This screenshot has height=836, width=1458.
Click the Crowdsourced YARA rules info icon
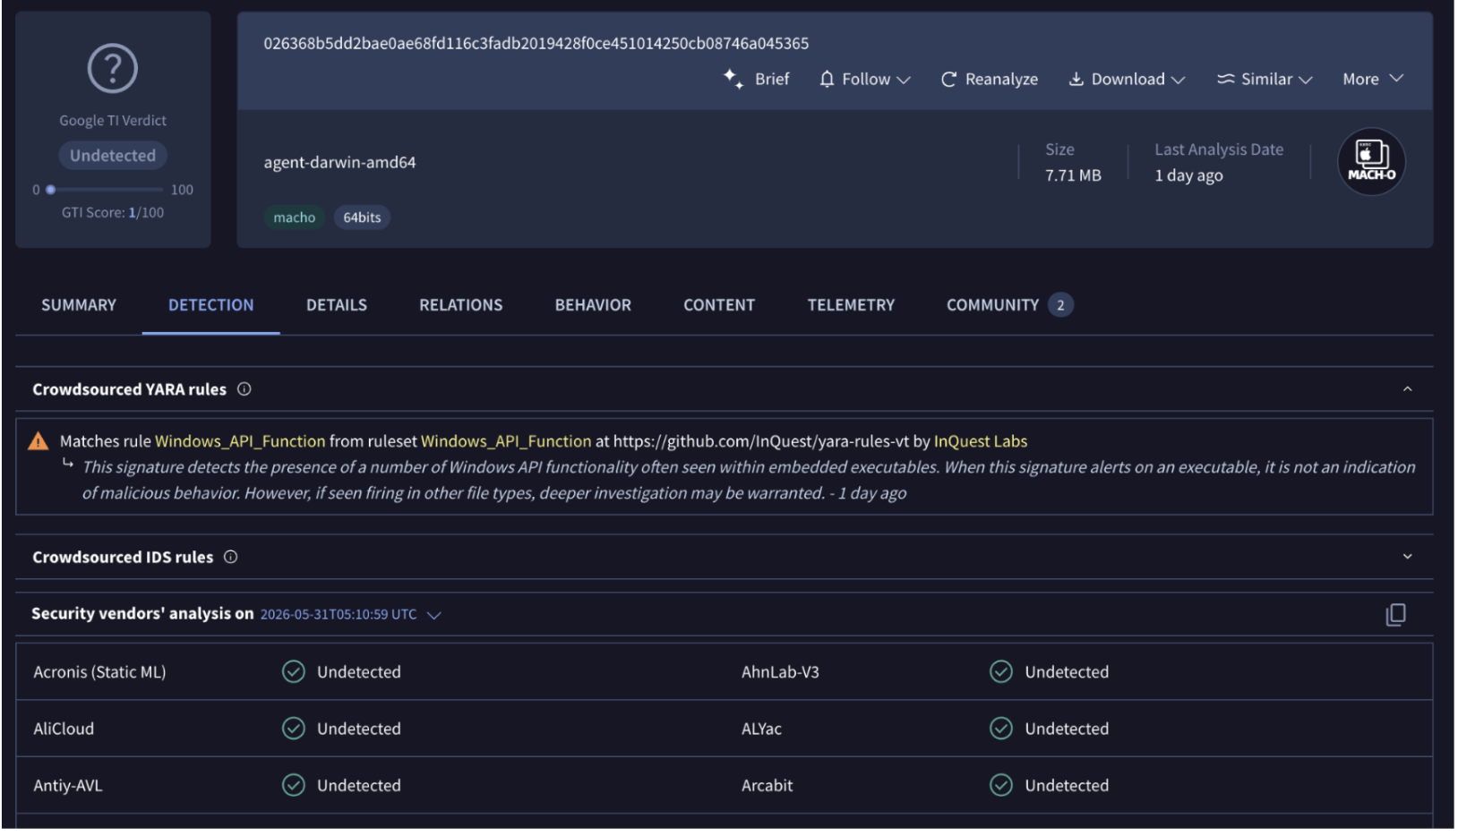click(x=244, y=389)
